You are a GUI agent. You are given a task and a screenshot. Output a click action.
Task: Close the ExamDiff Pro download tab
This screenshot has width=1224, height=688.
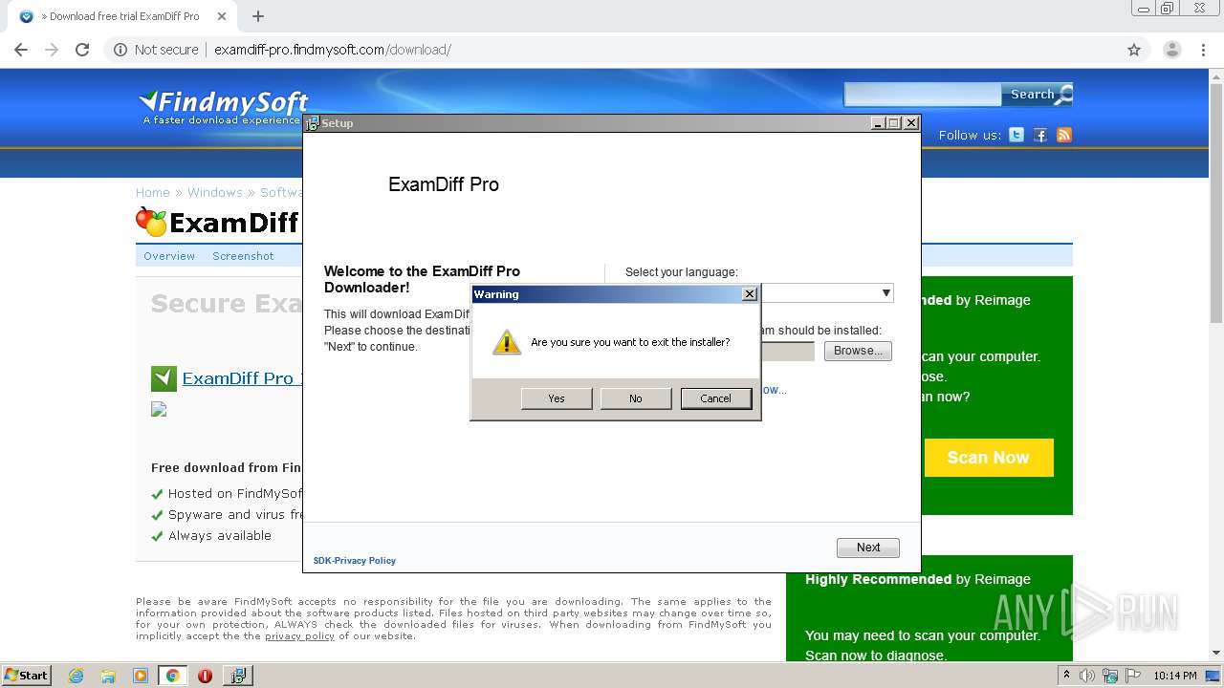(222, 16)
